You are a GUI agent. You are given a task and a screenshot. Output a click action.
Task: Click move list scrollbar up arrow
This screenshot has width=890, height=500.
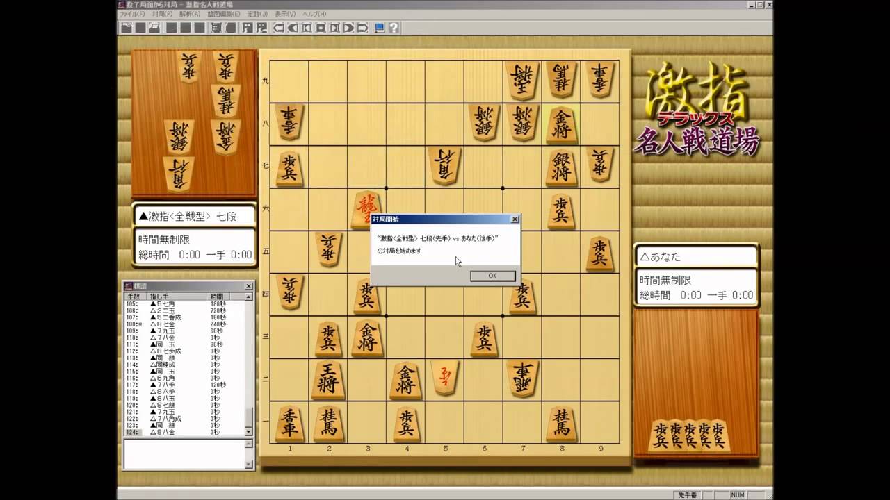click(x=248, y=297)
